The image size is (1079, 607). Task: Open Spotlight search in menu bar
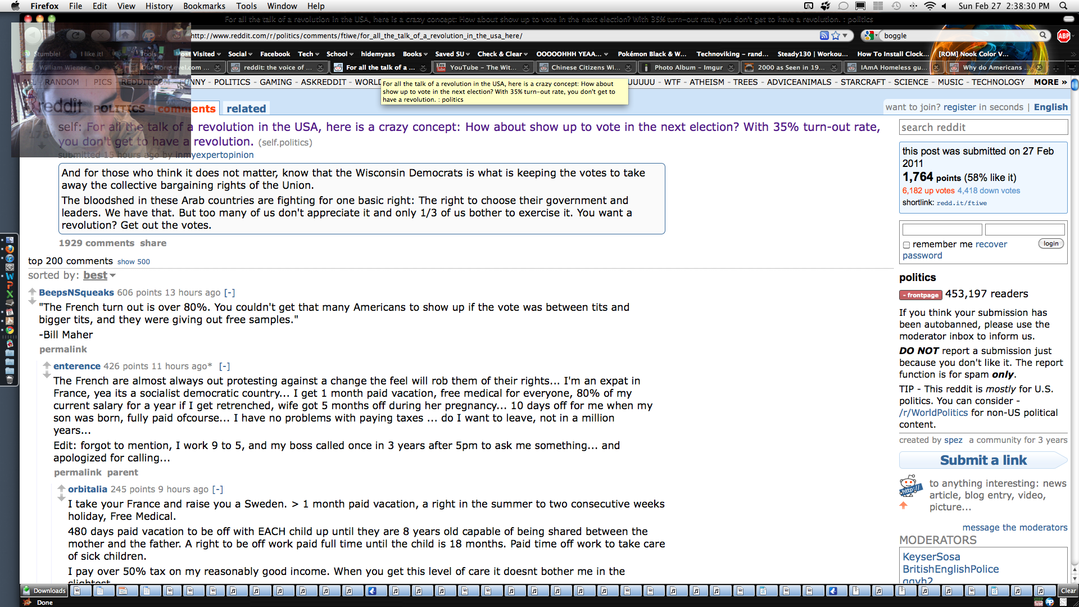pos(1063,6)
